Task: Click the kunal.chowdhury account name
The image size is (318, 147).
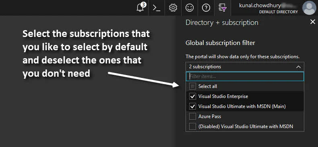Action: pos(260,6)
